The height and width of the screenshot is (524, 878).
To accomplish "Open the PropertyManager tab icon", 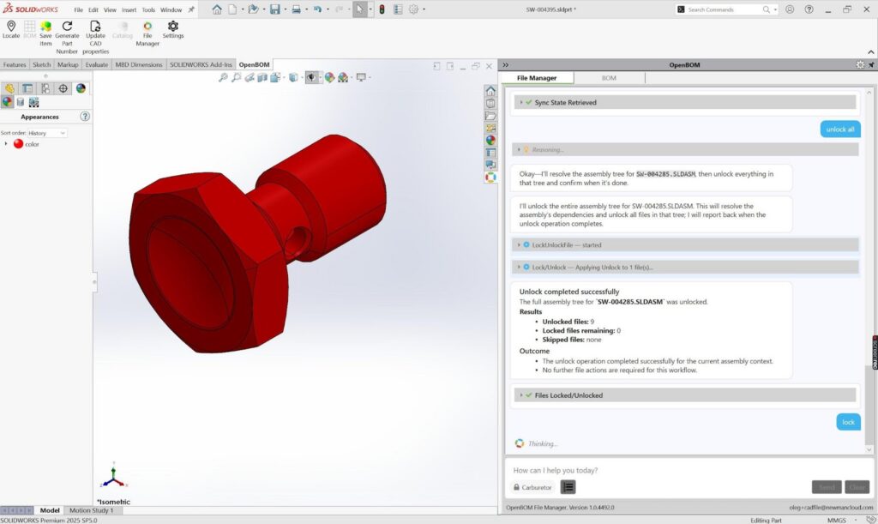I will click(x=27, y=88).
